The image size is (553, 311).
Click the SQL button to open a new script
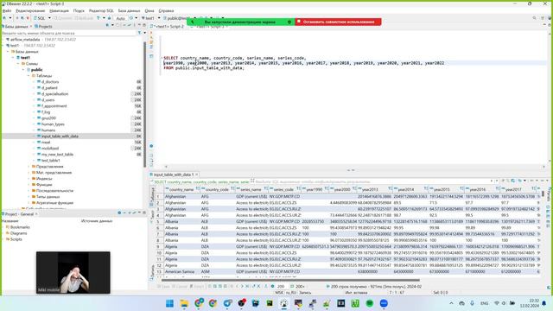click(x=40, y=18)
